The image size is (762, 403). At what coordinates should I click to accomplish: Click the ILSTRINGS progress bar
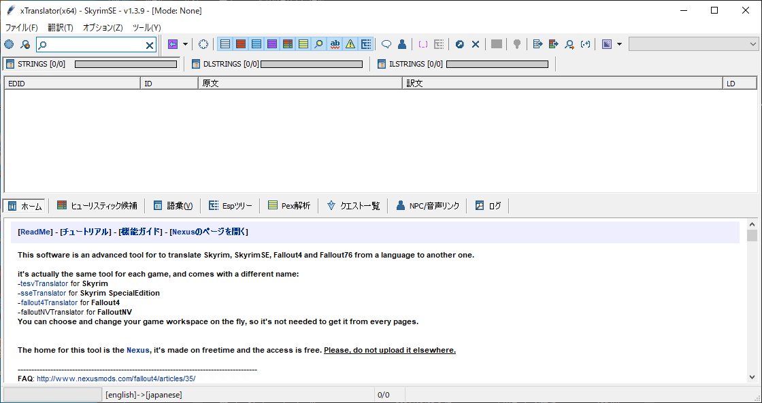point(497,64)
